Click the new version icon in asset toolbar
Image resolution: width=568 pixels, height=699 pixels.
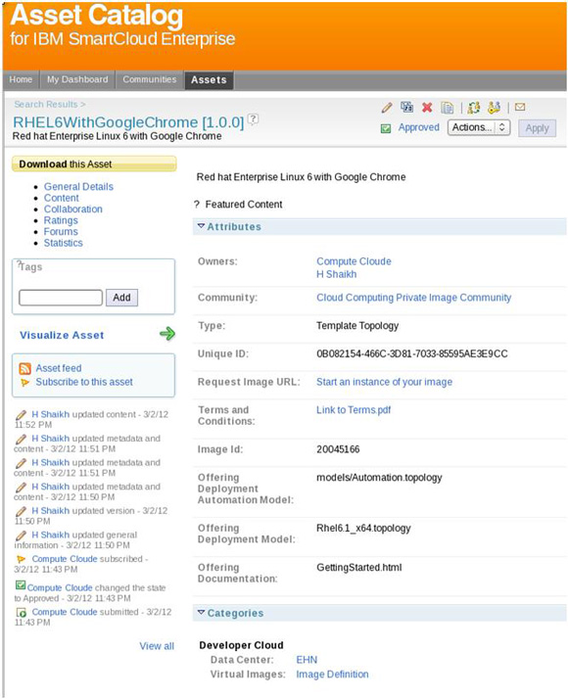(406, 107)
